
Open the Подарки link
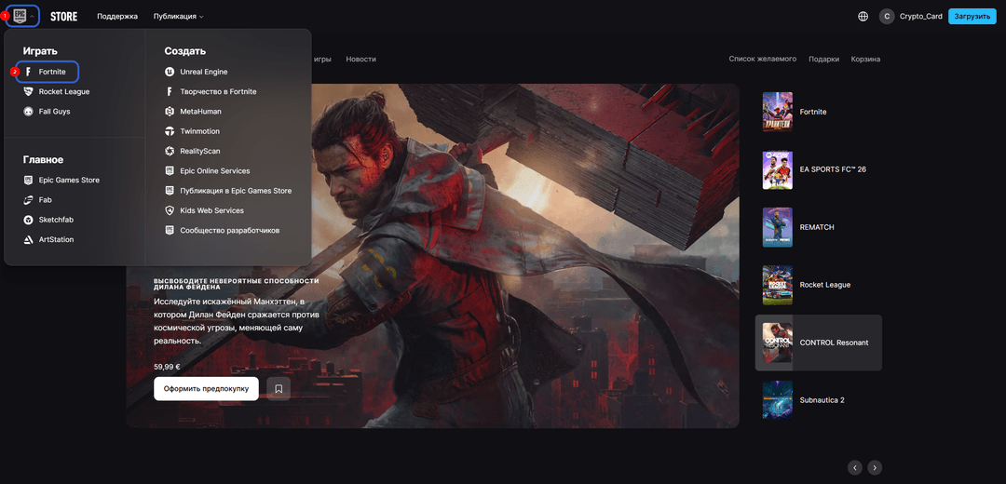click(x=823, y=59)
